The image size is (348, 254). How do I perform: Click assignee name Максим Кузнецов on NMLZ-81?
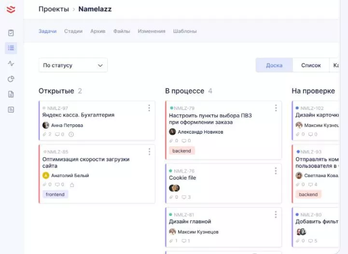[198, 232]
